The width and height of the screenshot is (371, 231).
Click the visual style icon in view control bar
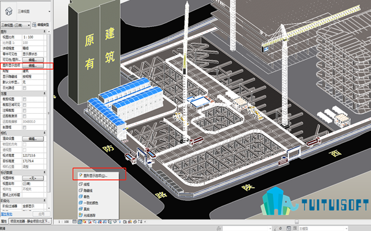[80, 222]
